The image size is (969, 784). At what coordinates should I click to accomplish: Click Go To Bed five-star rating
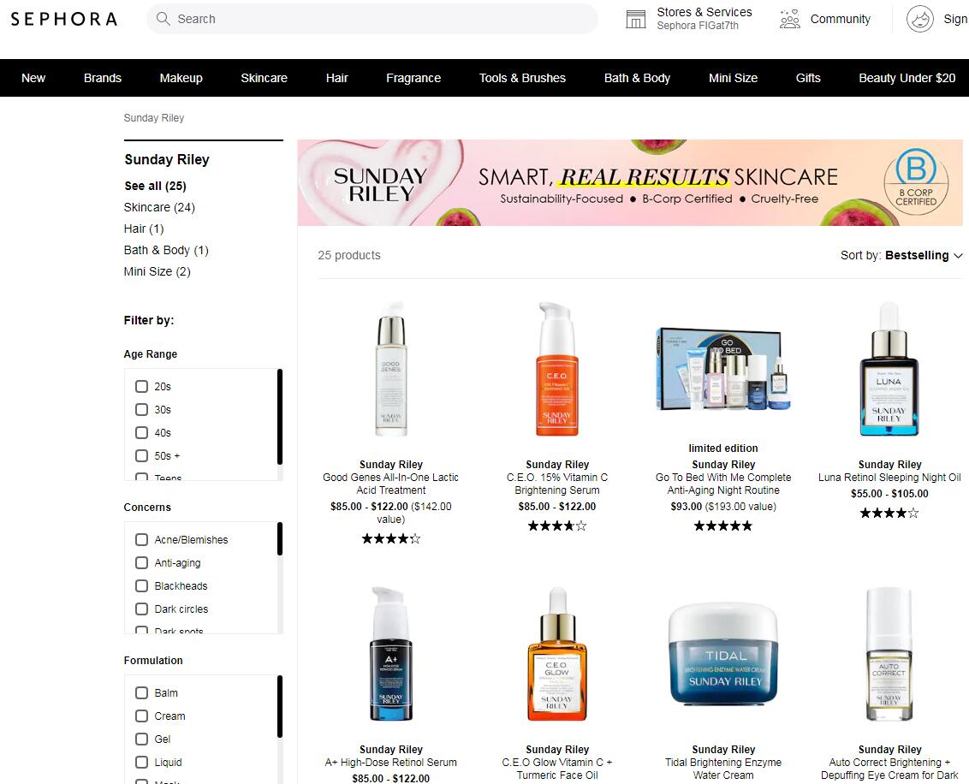coord(723,526)
